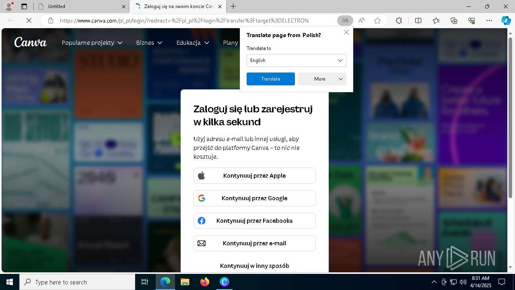This screenshot has width=515, height=290.
Task: Click the address bar URL
Action: pos(184,21)
